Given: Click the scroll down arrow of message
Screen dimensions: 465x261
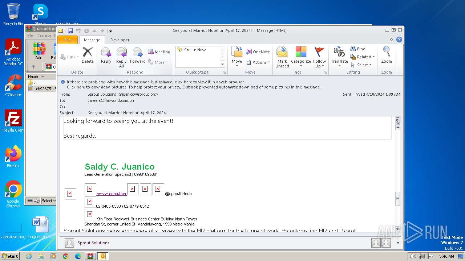Looking at the screenshot, I should click(x=398, y=229).
